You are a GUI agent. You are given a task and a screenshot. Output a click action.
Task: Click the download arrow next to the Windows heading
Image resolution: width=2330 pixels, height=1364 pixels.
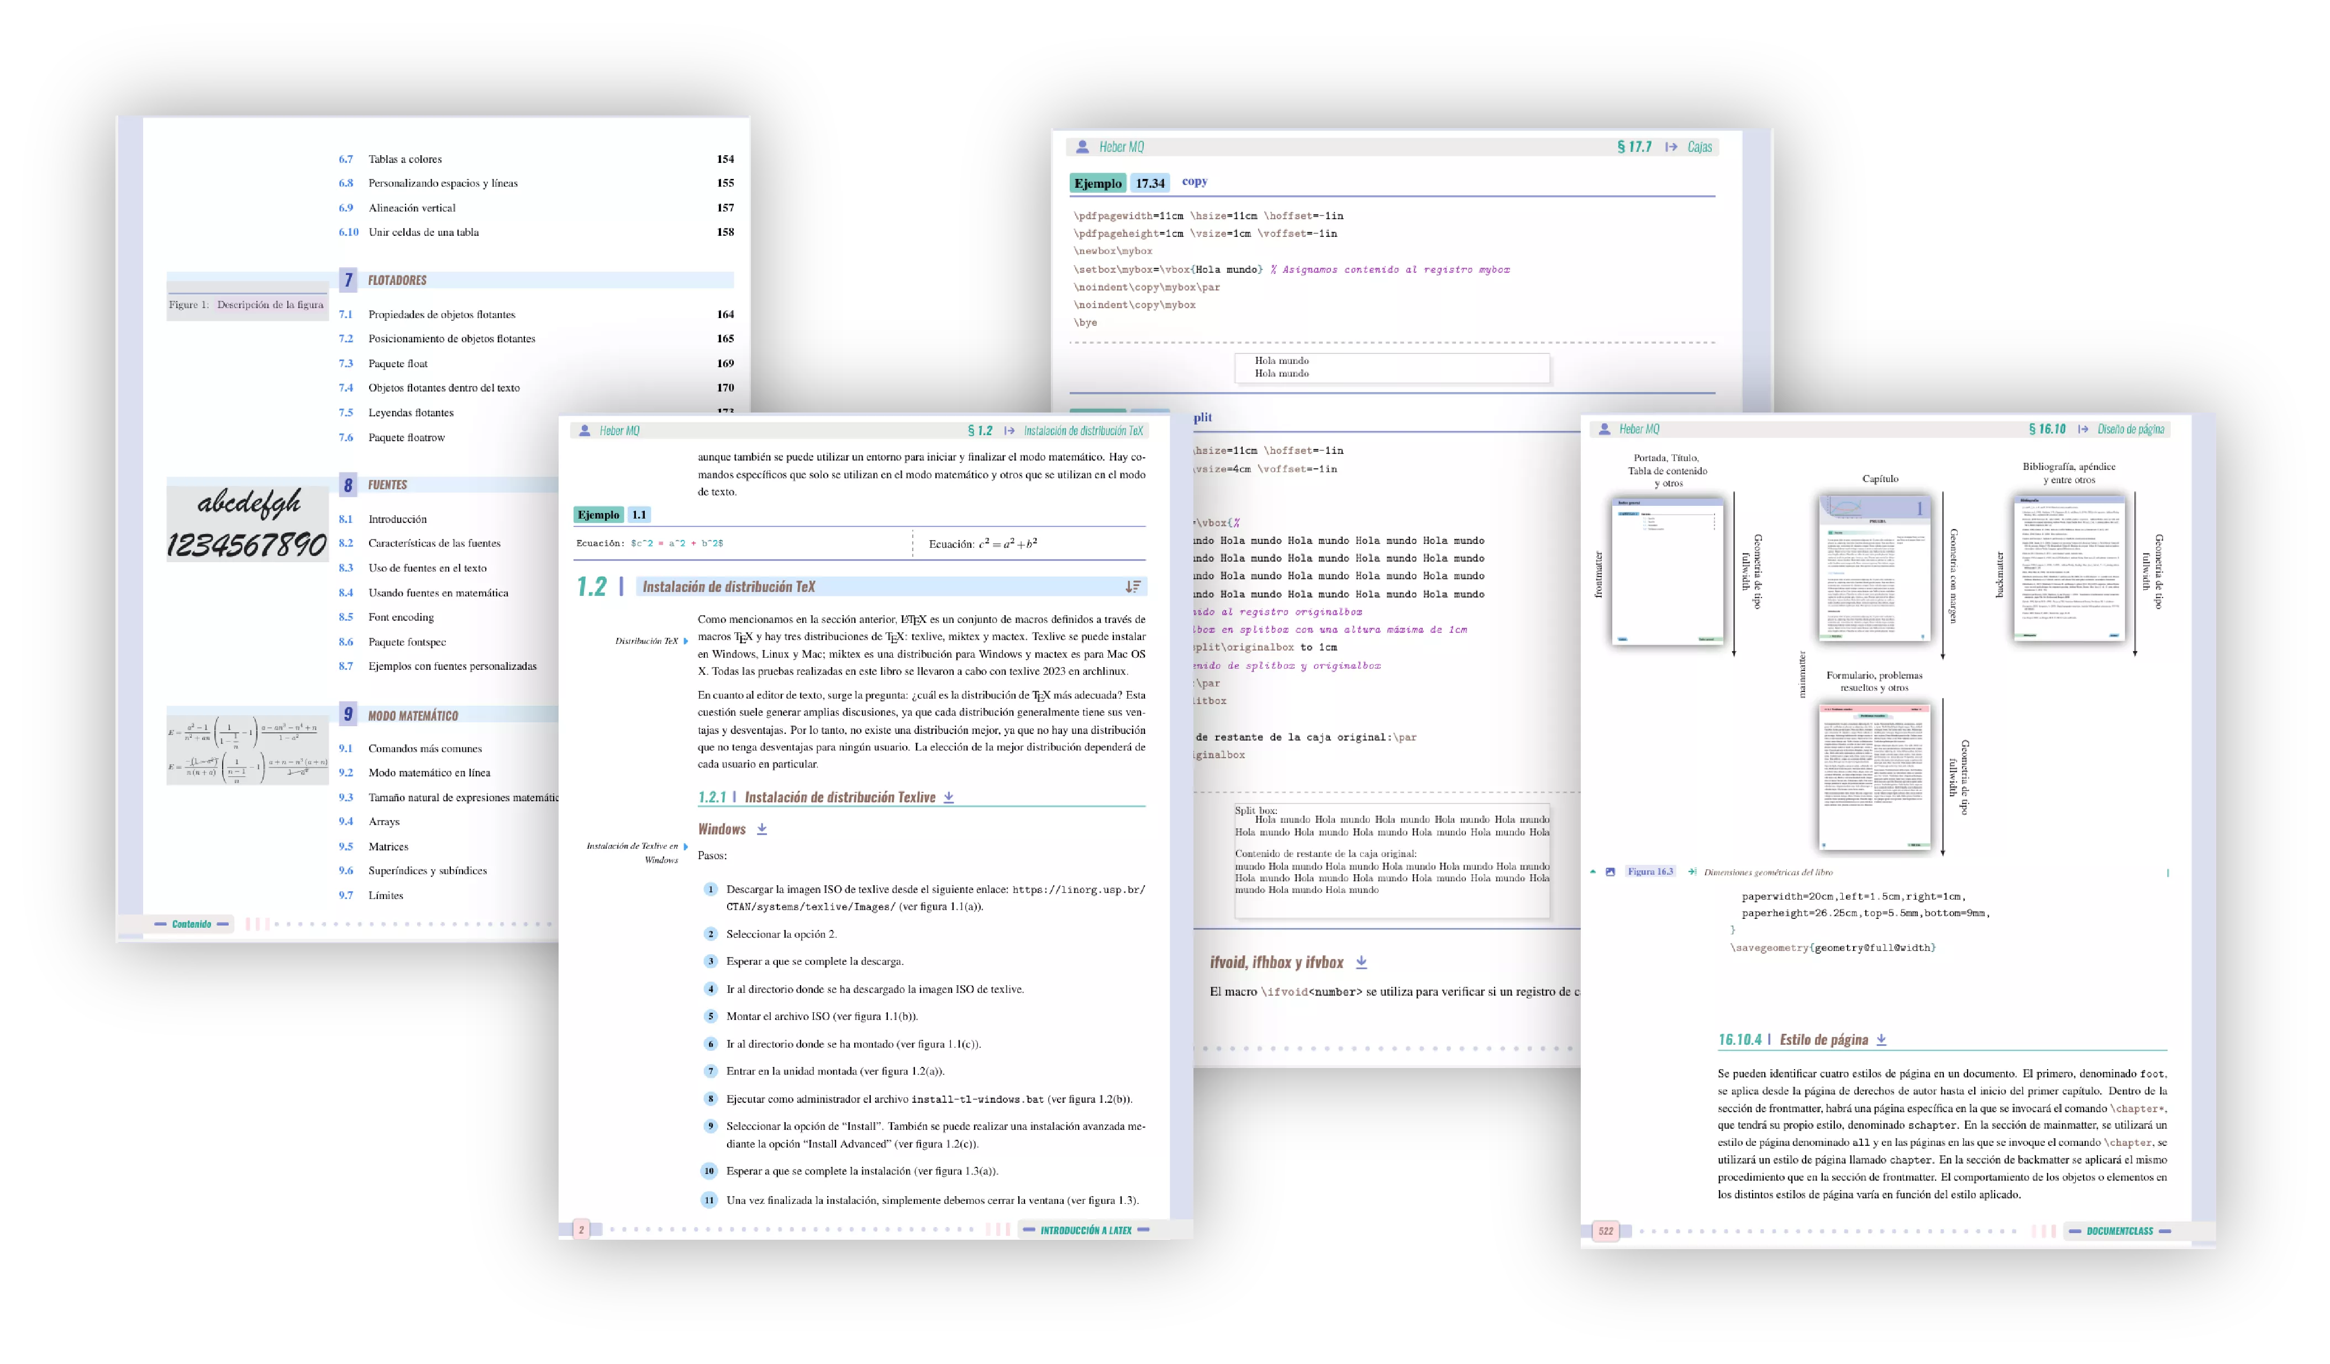[x=762, y=830]
